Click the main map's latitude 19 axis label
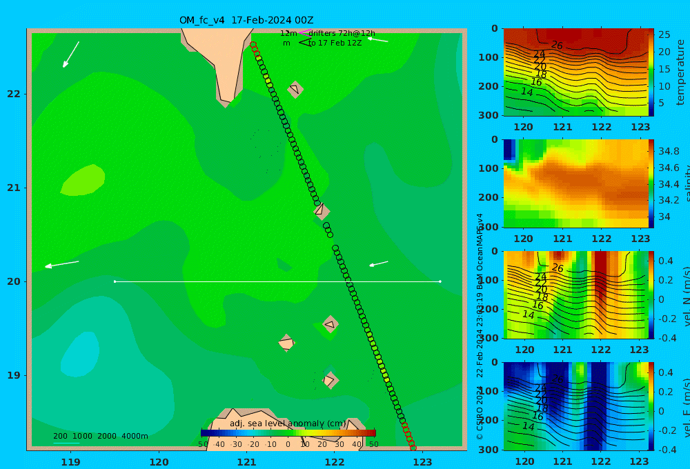The height and width of the screenshot is (469, 690). click(14, 375)
